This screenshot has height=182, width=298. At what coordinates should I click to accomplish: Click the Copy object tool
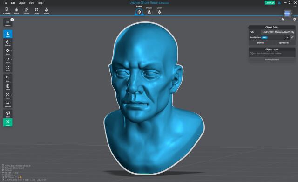pos(8,78)
